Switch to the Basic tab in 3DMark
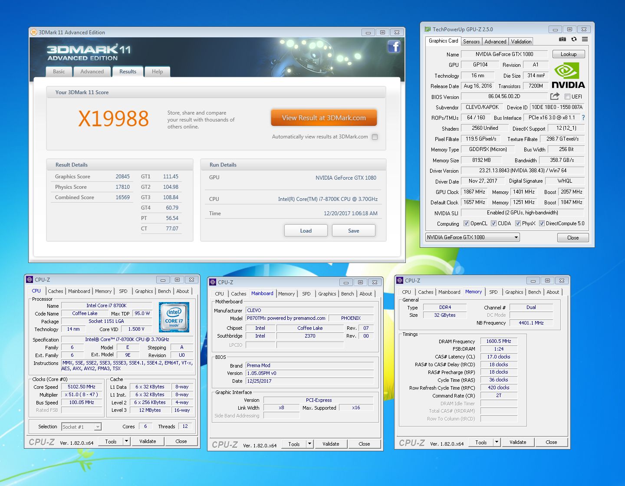The image size is (625, 486). pyautogui.click(x=59, y=72)
